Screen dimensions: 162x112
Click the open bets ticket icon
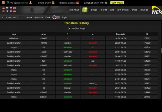tap(53, 3)
